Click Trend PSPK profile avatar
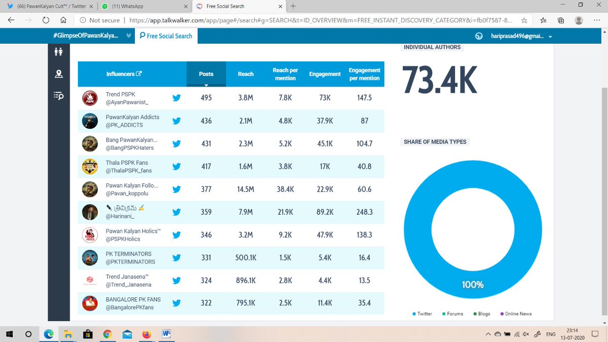The image size is (608, 342). click(x=90, y=98)
